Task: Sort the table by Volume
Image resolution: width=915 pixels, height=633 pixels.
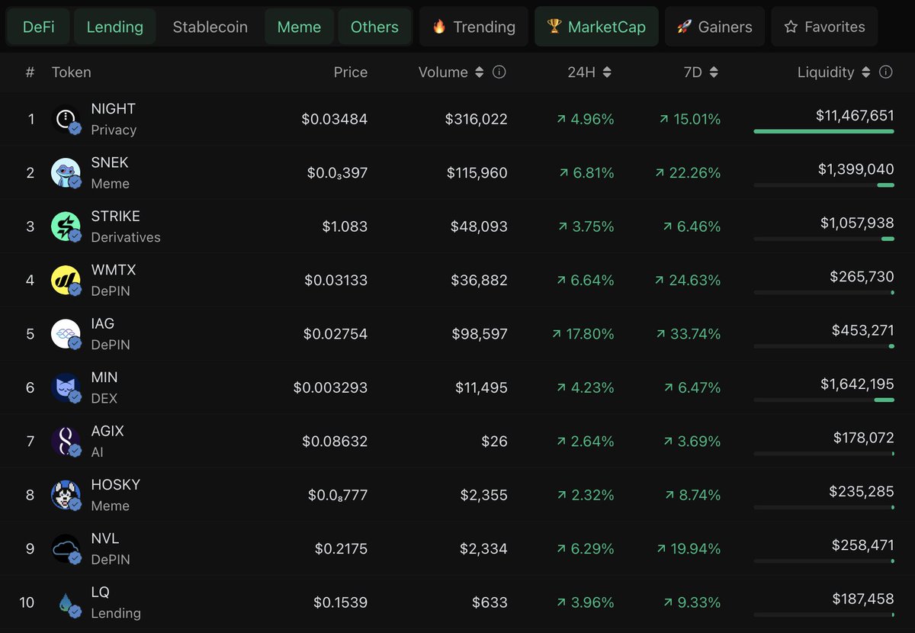Action: coord(451,72)
